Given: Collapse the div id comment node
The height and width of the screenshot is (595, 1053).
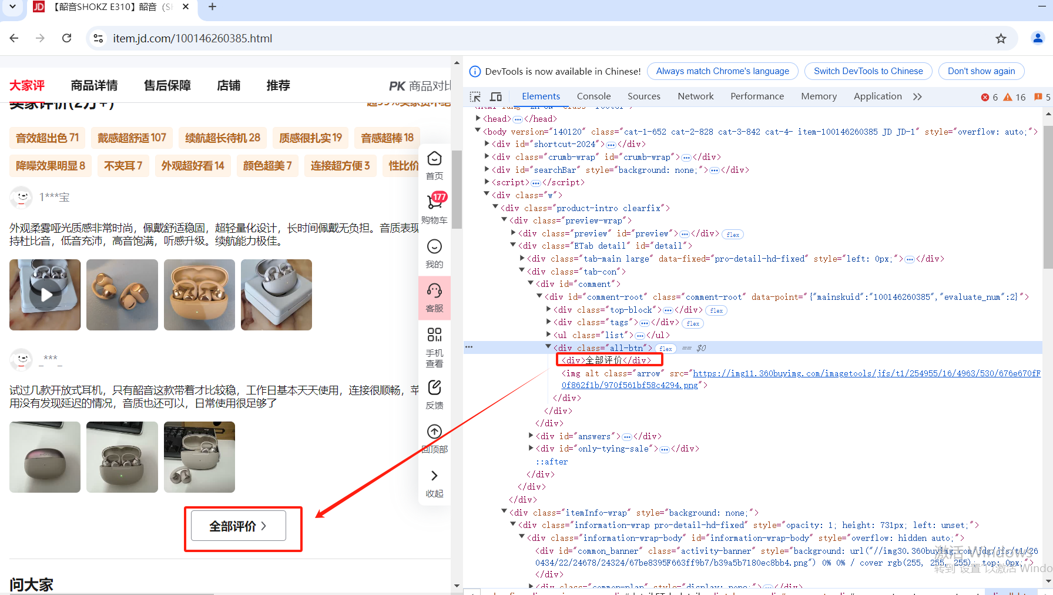Looking at the screenshot, I should click(531, 284).
